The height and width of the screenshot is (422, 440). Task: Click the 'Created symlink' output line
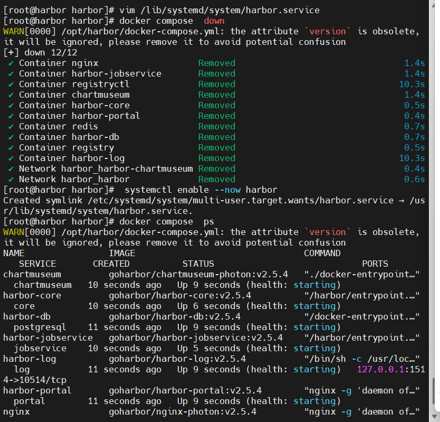[214, 205]
